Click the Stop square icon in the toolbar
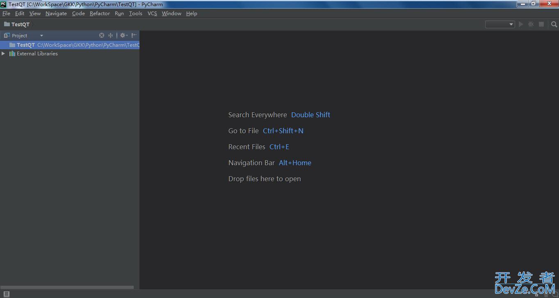559x298 pixels. [541, 24]
